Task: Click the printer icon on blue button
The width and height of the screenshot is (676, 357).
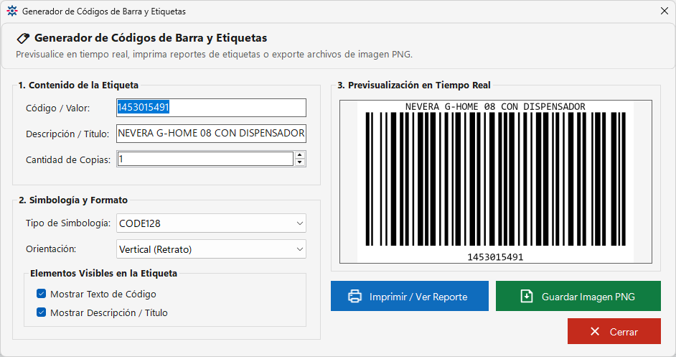Action: (x=355, y=297)
